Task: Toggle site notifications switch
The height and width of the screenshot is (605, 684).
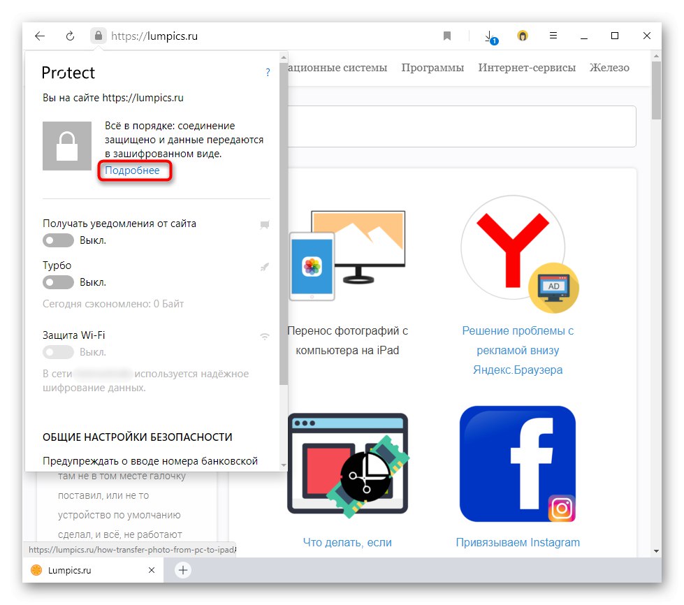Action: coord(58,240)
